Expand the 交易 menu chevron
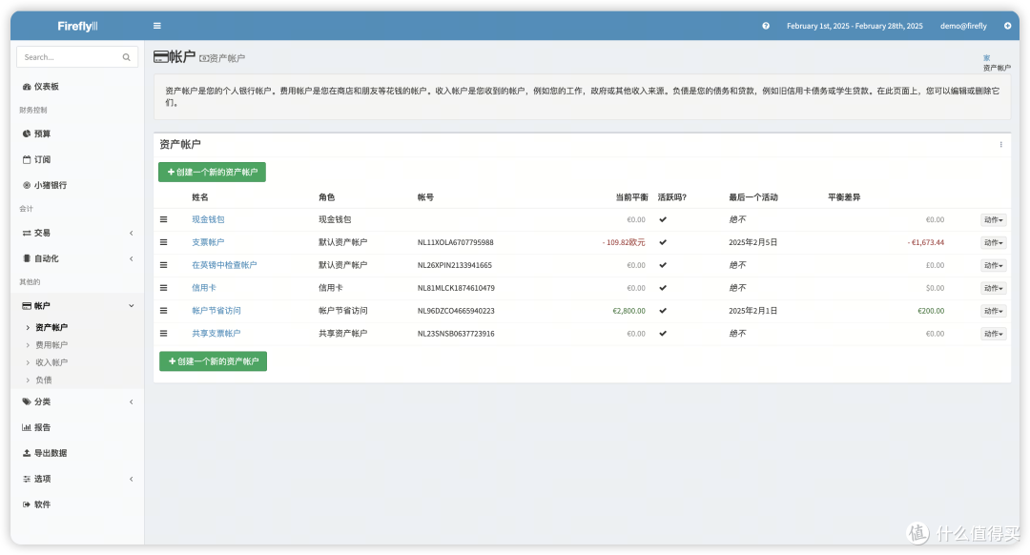The image size is (1030, 555). (x=132, y=233)
